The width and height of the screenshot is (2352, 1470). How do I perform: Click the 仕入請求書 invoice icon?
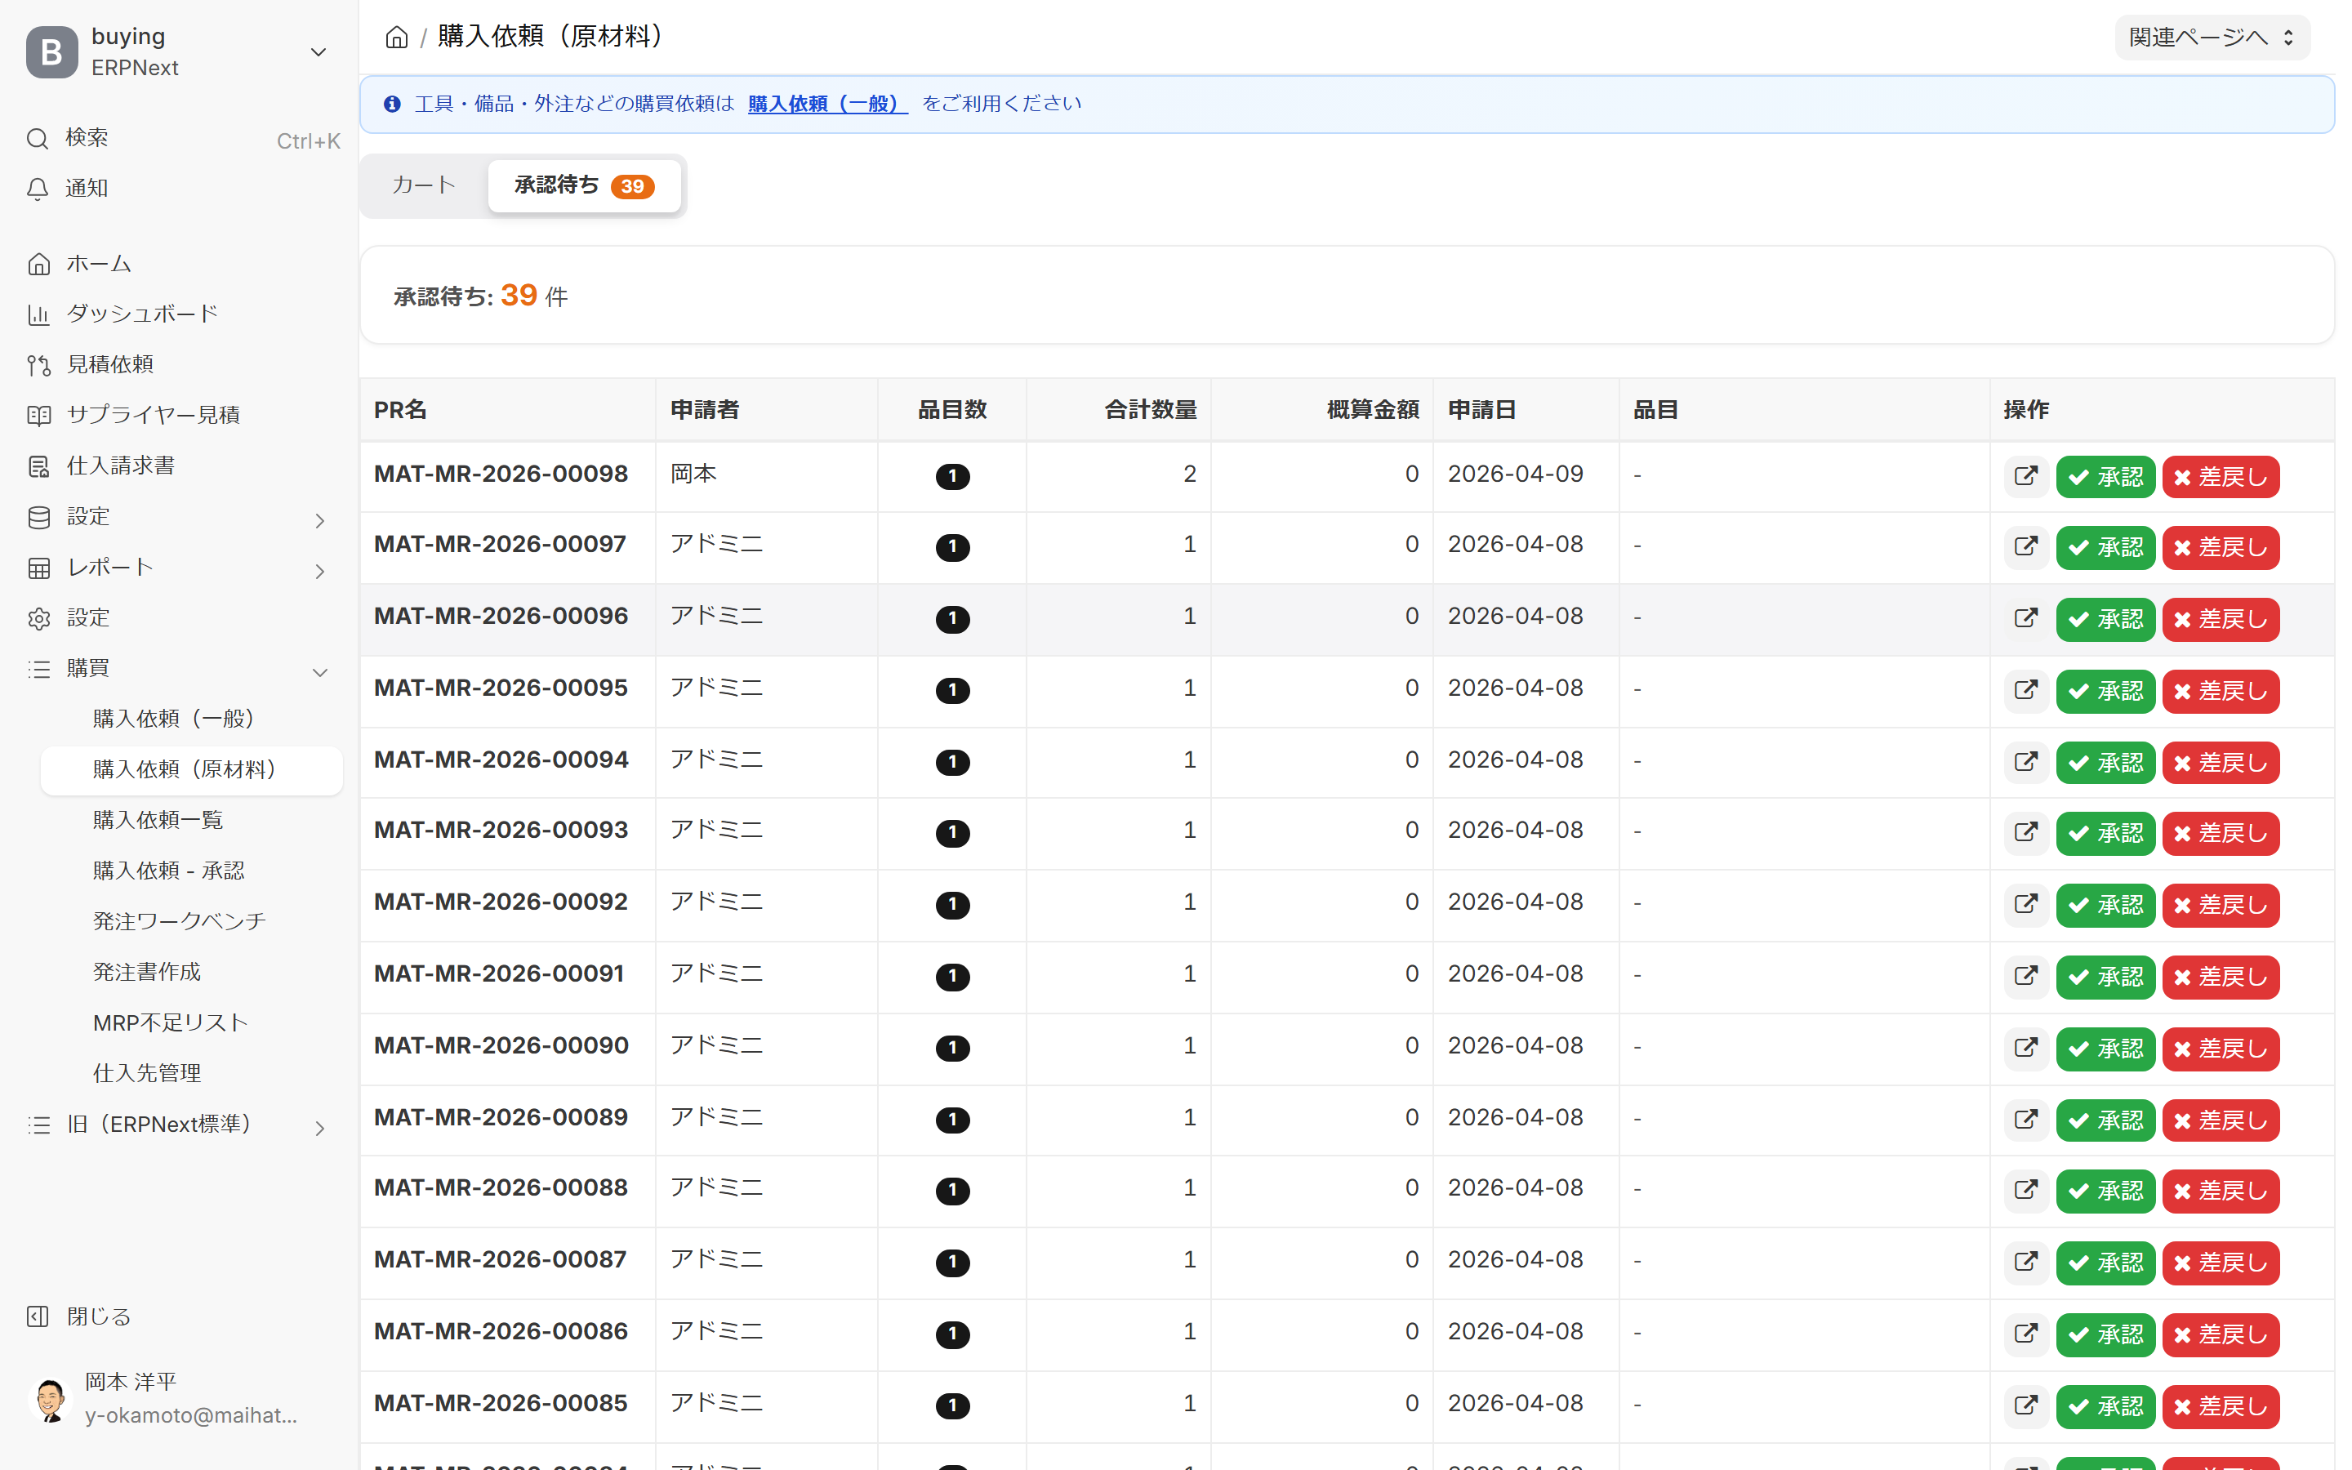click(39, 466)
